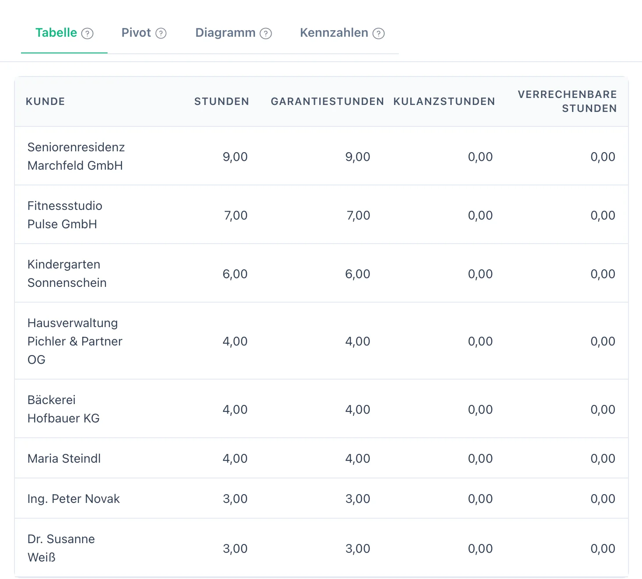Click Garantiestunden value 4,00 for Maria Steindl
Image resolution: width=642 pixels, height=579 pixels.
click(358, 459)
